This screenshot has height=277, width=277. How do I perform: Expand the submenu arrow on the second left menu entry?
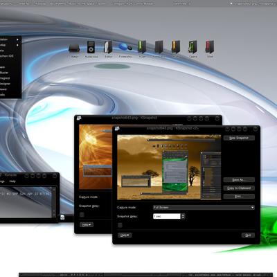(17, 45)
